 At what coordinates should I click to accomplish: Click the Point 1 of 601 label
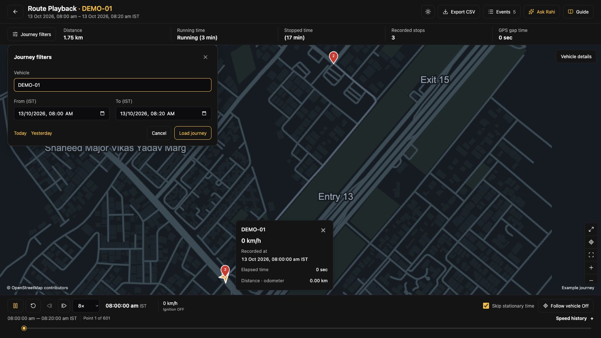(97, 318)
